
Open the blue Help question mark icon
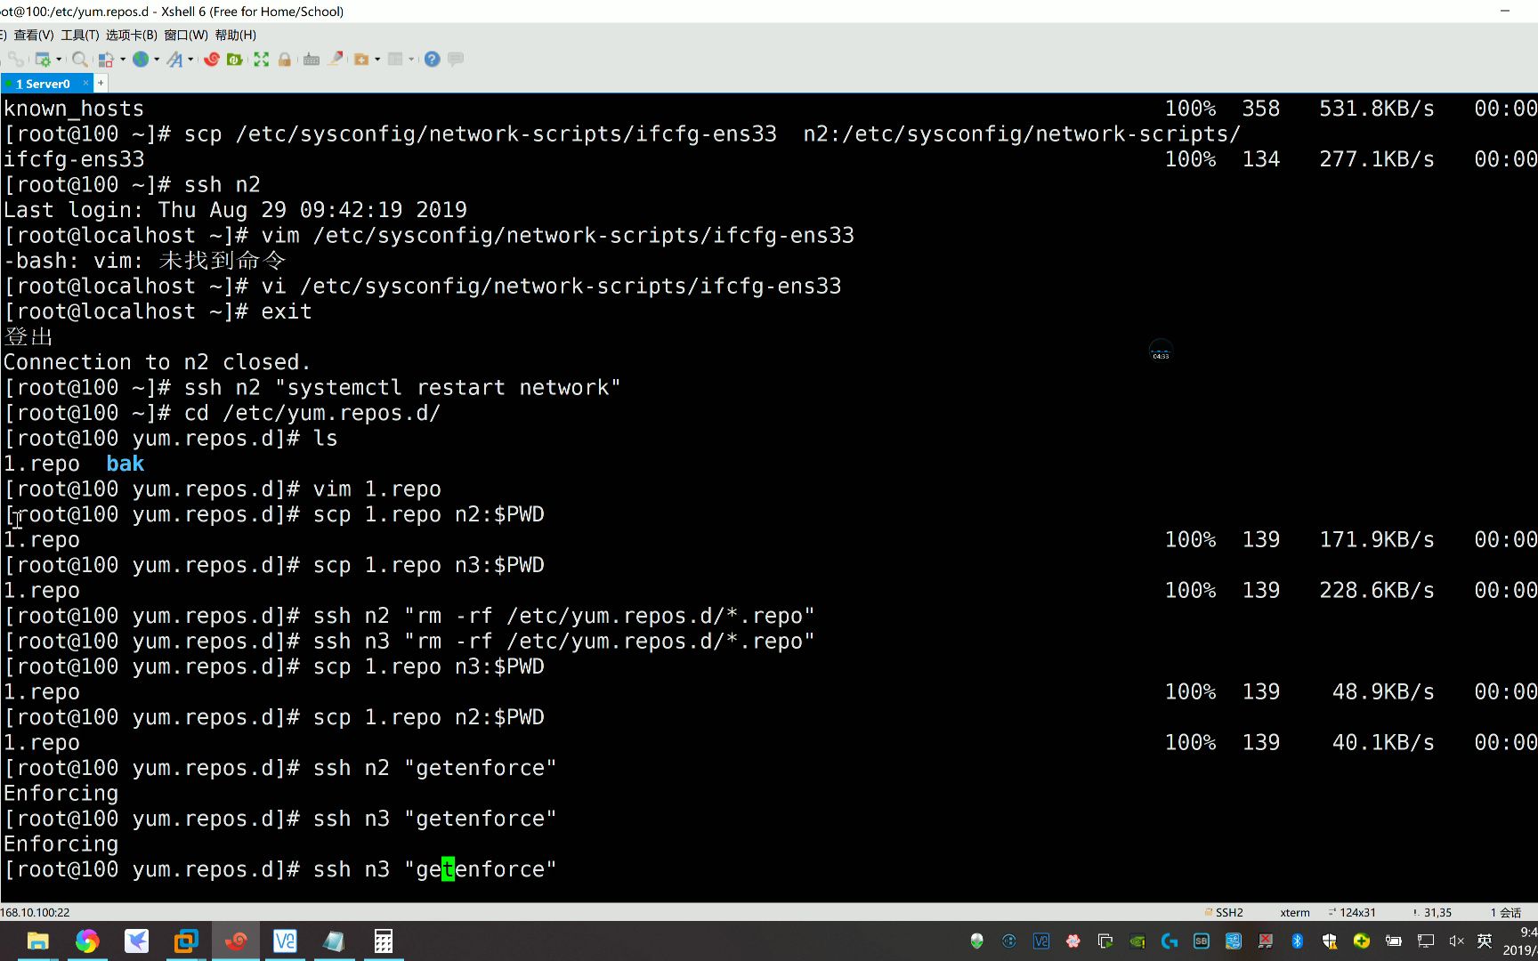click(433, 60)
